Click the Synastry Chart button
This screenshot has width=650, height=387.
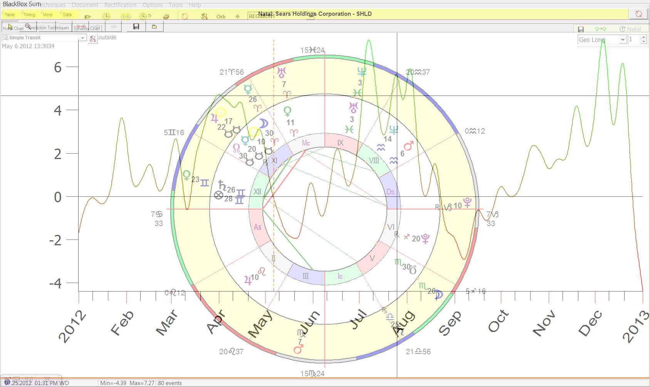point(87,28)
